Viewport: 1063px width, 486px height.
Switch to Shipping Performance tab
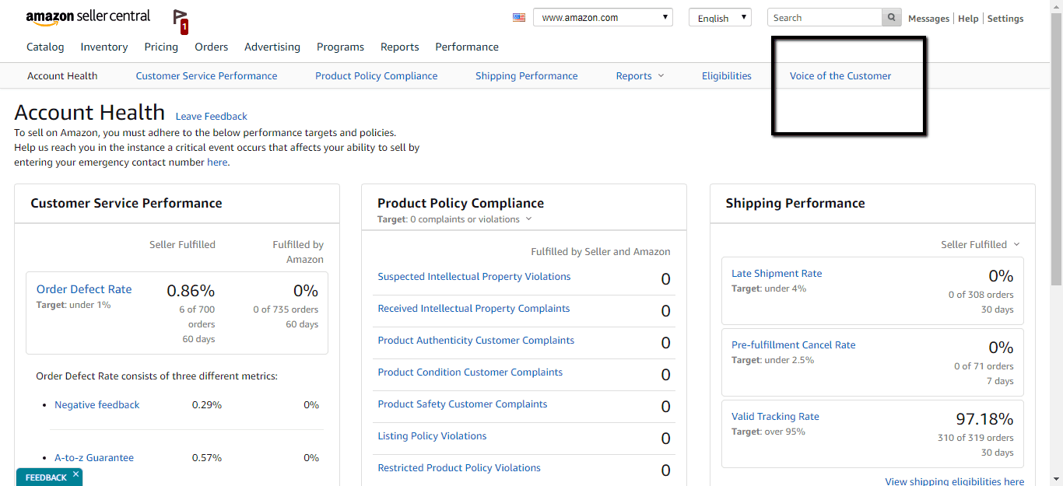click(527, 76)
